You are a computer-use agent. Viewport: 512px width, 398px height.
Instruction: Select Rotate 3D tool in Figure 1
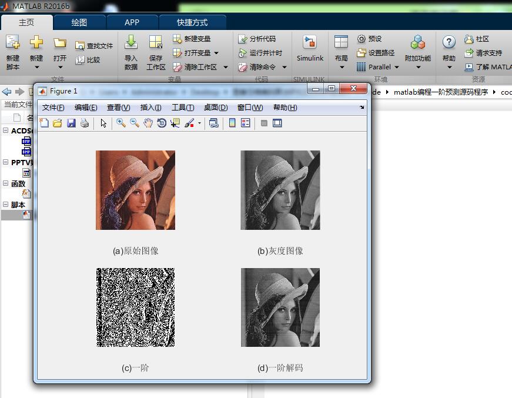(x=162, y=123)
